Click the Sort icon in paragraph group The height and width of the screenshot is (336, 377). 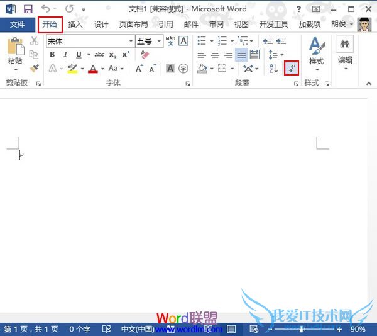(273, 68)
